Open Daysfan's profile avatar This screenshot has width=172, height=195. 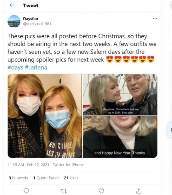point(14,21)
